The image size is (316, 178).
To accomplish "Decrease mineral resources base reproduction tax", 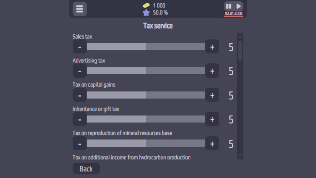I will tap(80, 144).
